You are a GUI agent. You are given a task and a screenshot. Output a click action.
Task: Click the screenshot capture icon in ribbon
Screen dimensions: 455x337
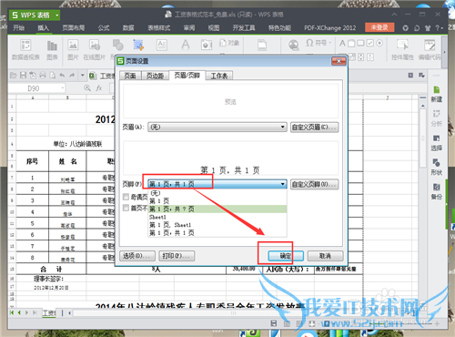tap(138, 46)
